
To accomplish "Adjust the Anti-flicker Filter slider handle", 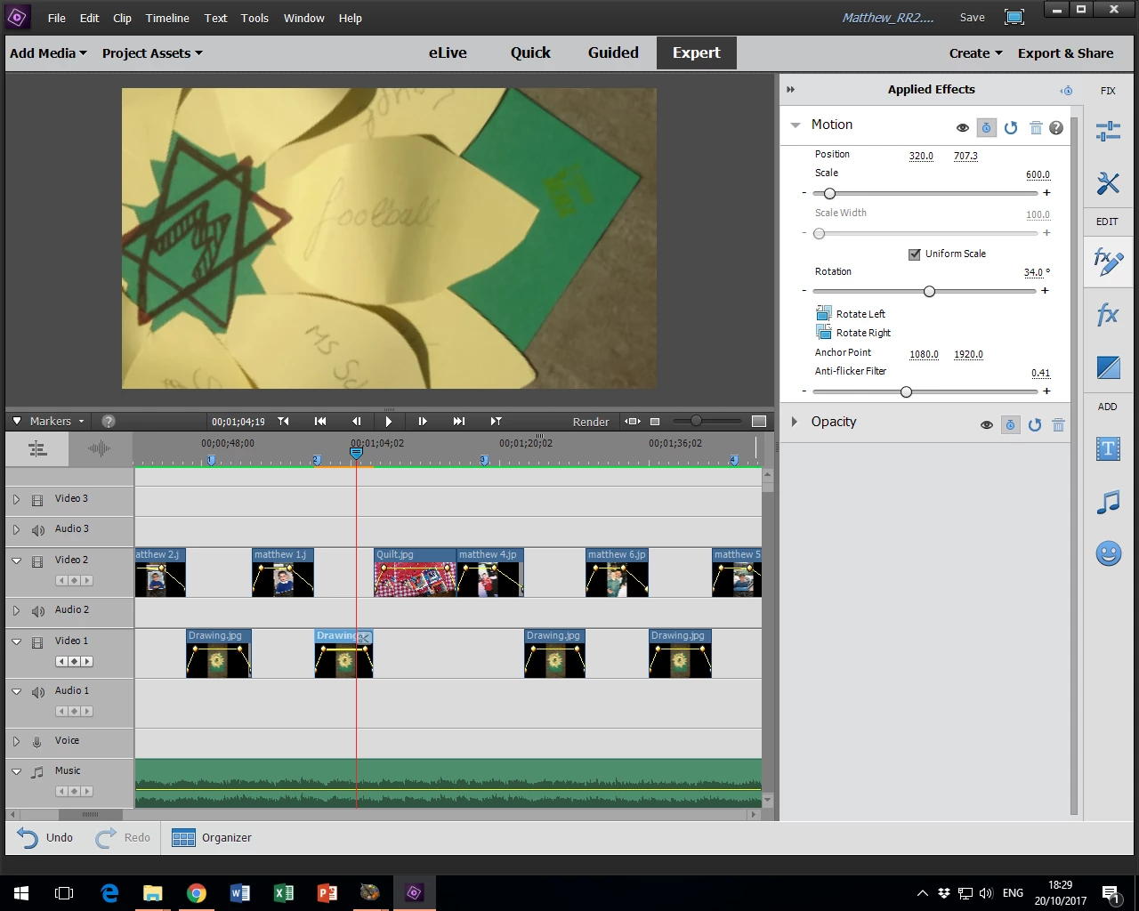I will point(906,391).
